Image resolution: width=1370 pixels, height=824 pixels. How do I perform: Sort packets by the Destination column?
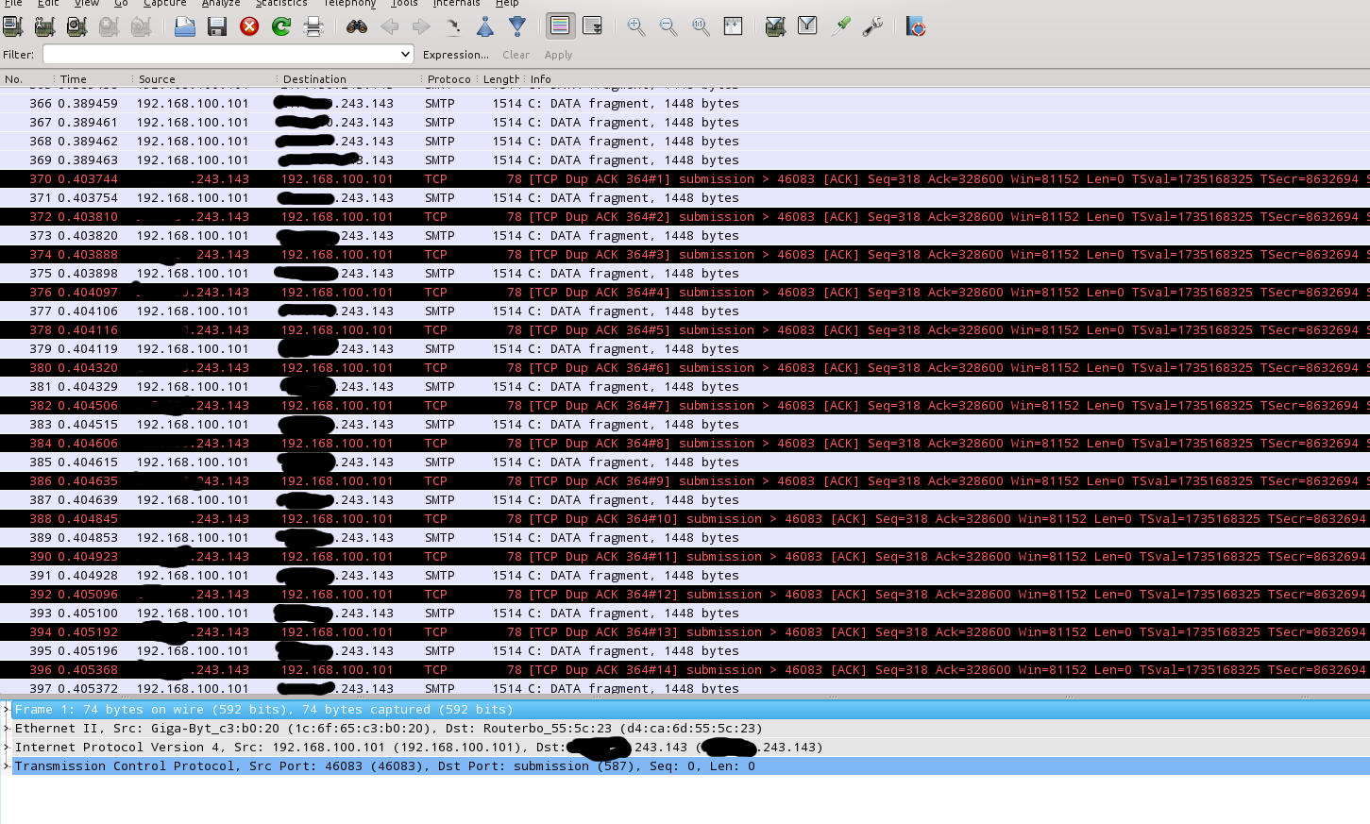[349, 79]
